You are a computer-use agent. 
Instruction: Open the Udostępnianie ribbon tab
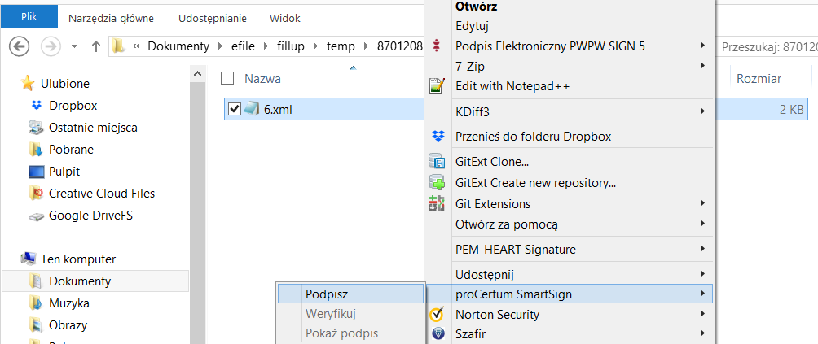coord(213,18)
